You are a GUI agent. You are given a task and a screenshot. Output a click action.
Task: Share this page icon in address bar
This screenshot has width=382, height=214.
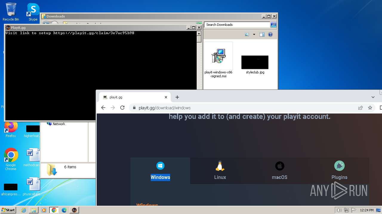(361, 108)
